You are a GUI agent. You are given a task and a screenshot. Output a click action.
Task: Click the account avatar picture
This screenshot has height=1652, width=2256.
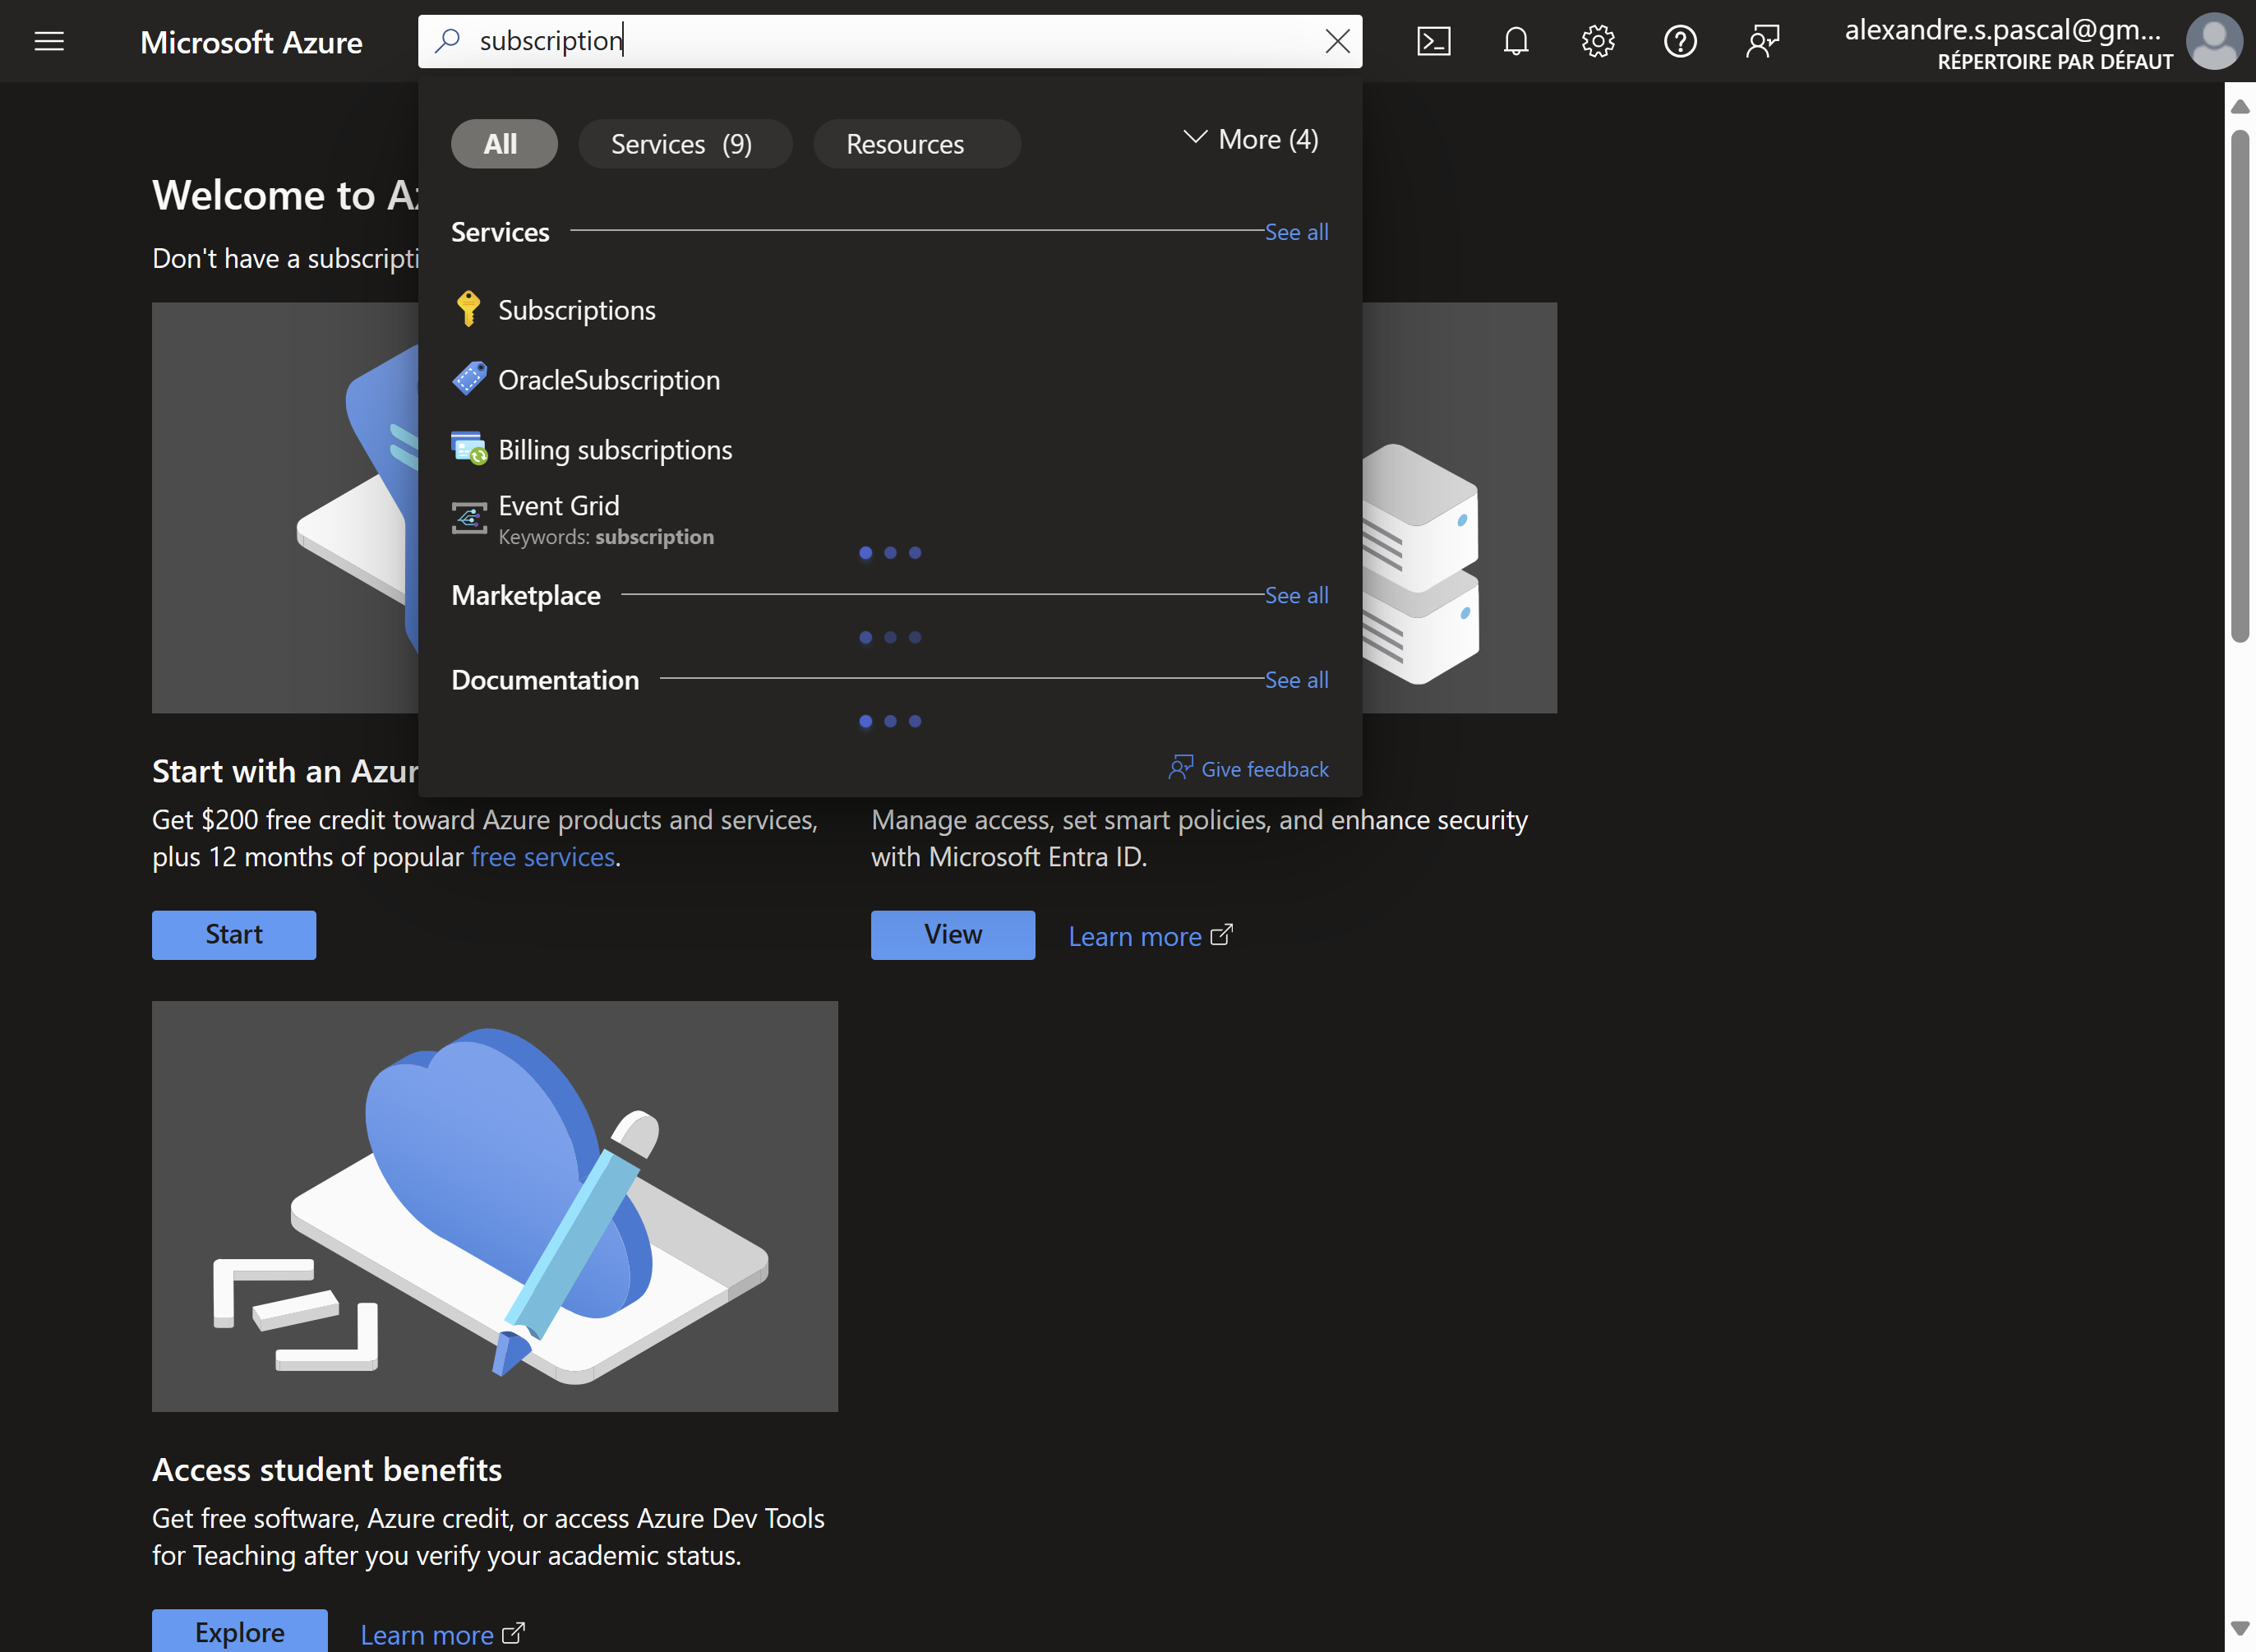coord(2214,41)
